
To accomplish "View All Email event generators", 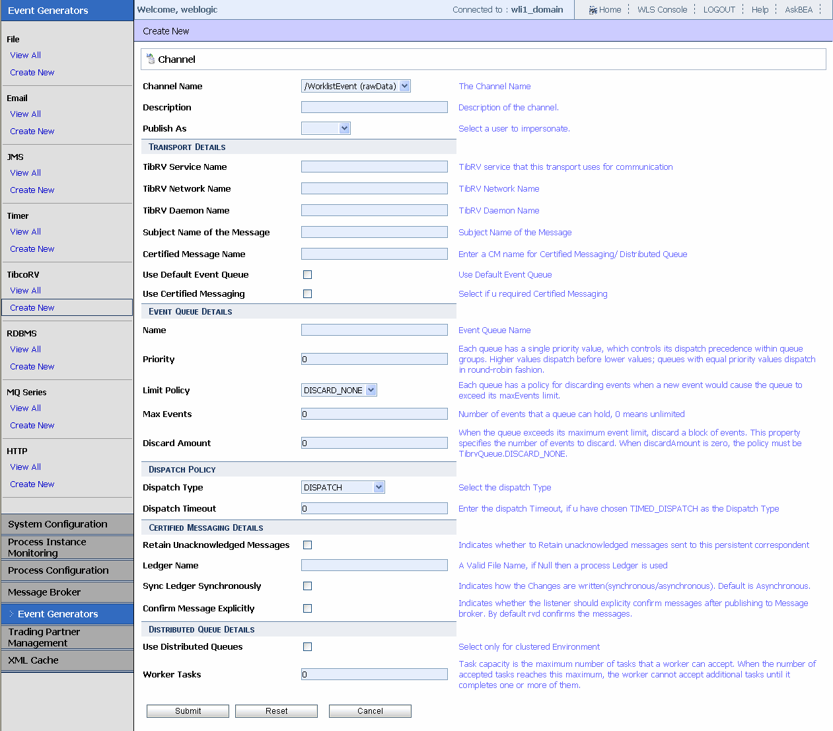I will [25, 114].
